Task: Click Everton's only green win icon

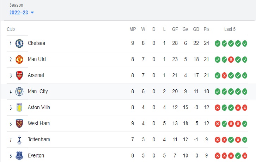Action: (238, 156)
